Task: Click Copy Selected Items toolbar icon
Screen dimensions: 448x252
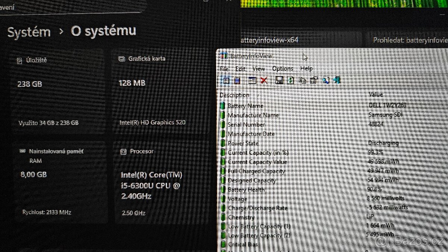Action: pyautogui.click(x=302, y=80)
